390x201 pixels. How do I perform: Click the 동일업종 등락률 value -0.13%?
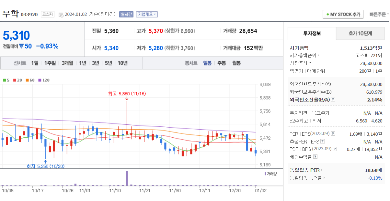[x=375, y=178]
